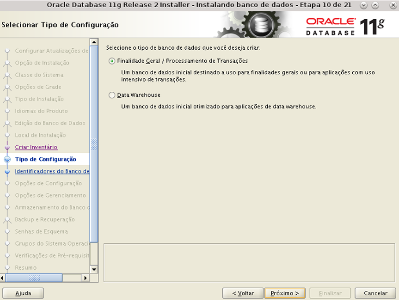Click the Local de Instalação step

pos(41,135)
